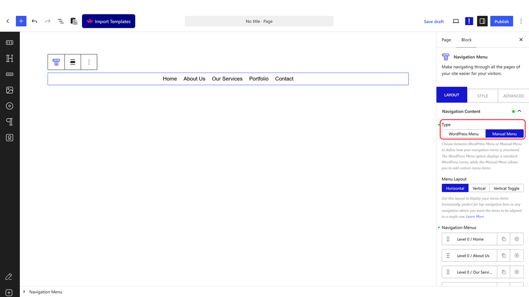
Task: Open block toolbar three-dot options
Action: click(x=89, y=62)
